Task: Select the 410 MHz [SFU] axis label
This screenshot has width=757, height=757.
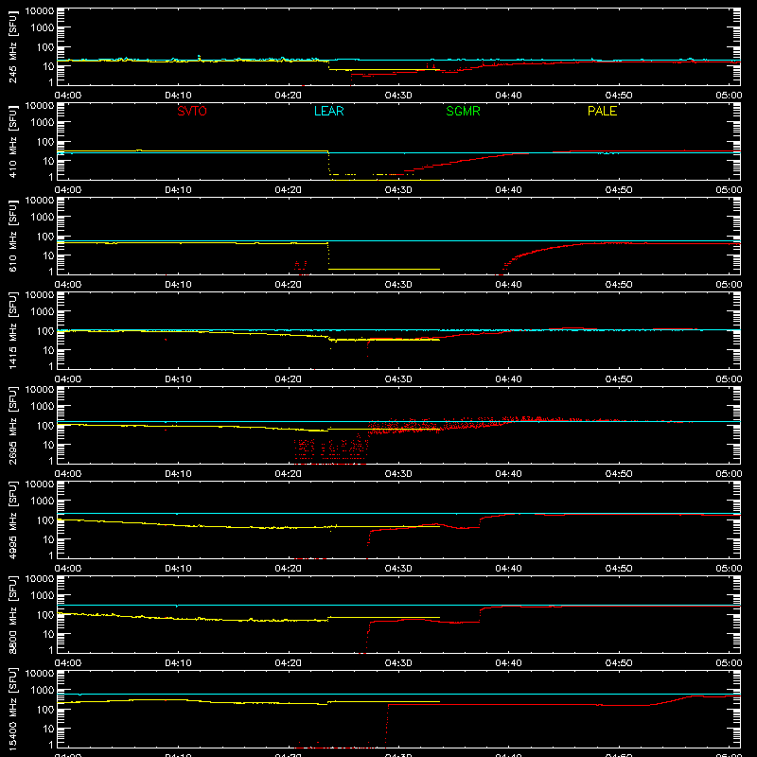Action: tap(12, 142)
